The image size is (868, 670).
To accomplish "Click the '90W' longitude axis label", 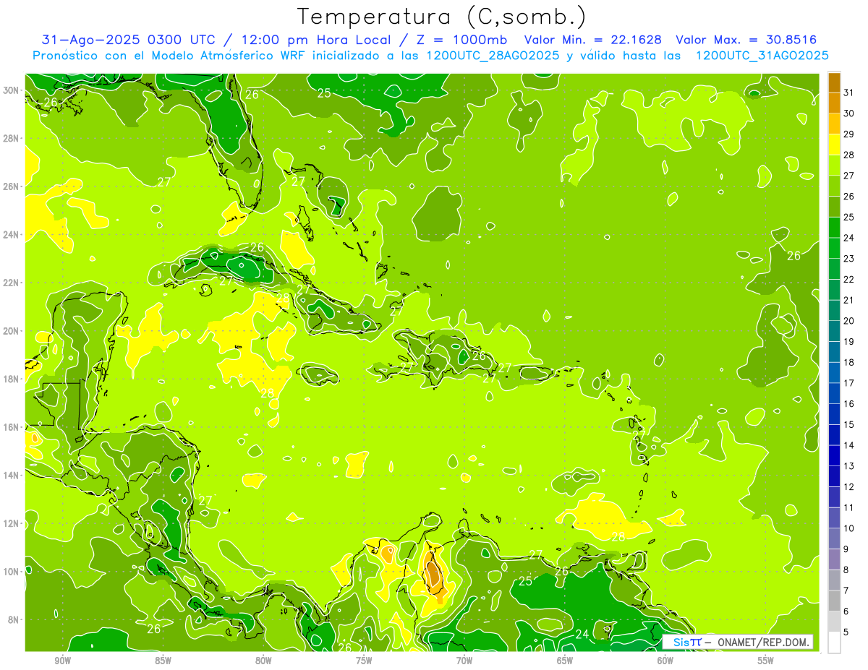I will (x=62, y=661).
